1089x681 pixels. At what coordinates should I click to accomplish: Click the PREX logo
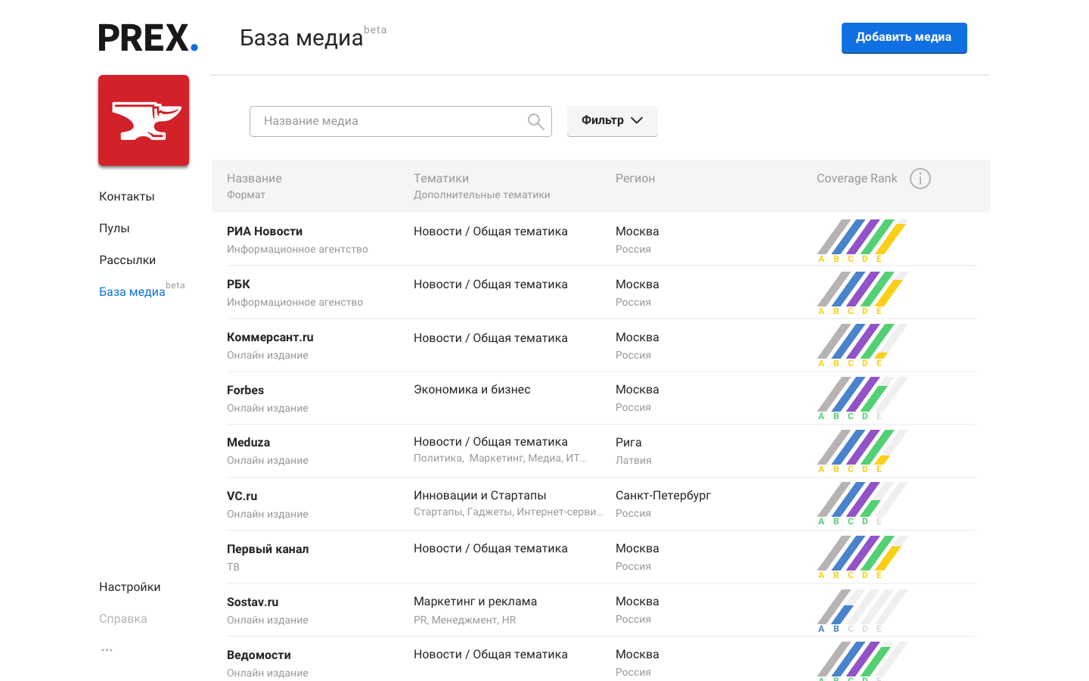148,38
